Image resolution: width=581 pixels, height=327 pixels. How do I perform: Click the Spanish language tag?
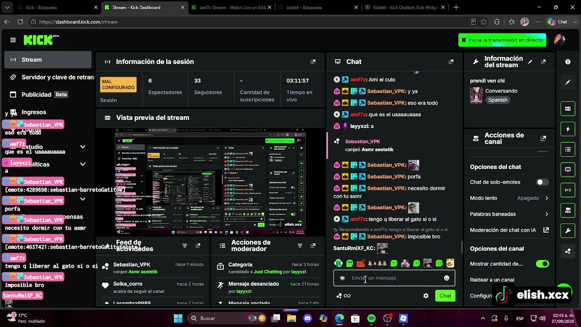[x=498, y=100]
